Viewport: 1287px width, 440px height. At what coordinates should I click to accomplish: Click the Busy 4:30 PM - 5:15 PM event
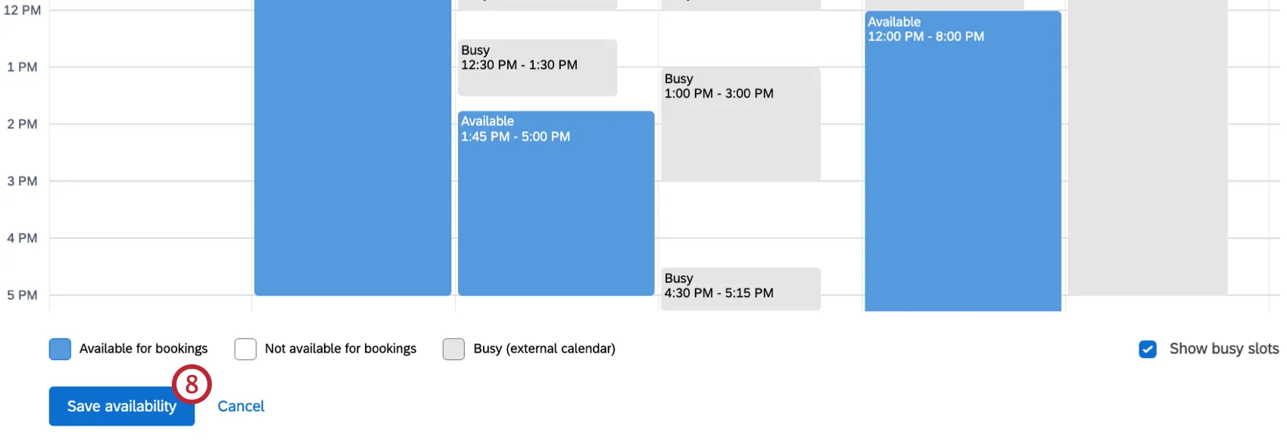740,288
